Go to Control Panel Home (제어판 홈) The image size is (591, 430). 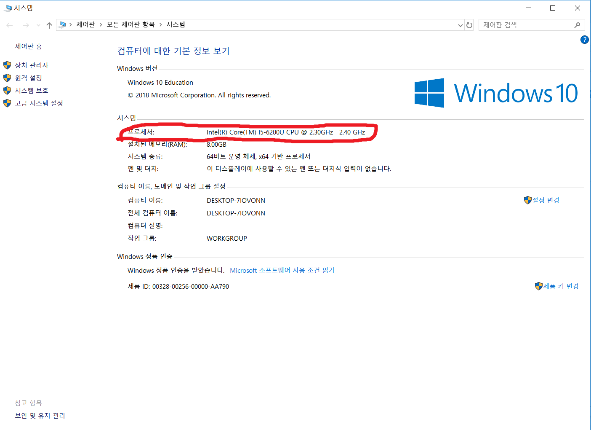click(28, 46)
